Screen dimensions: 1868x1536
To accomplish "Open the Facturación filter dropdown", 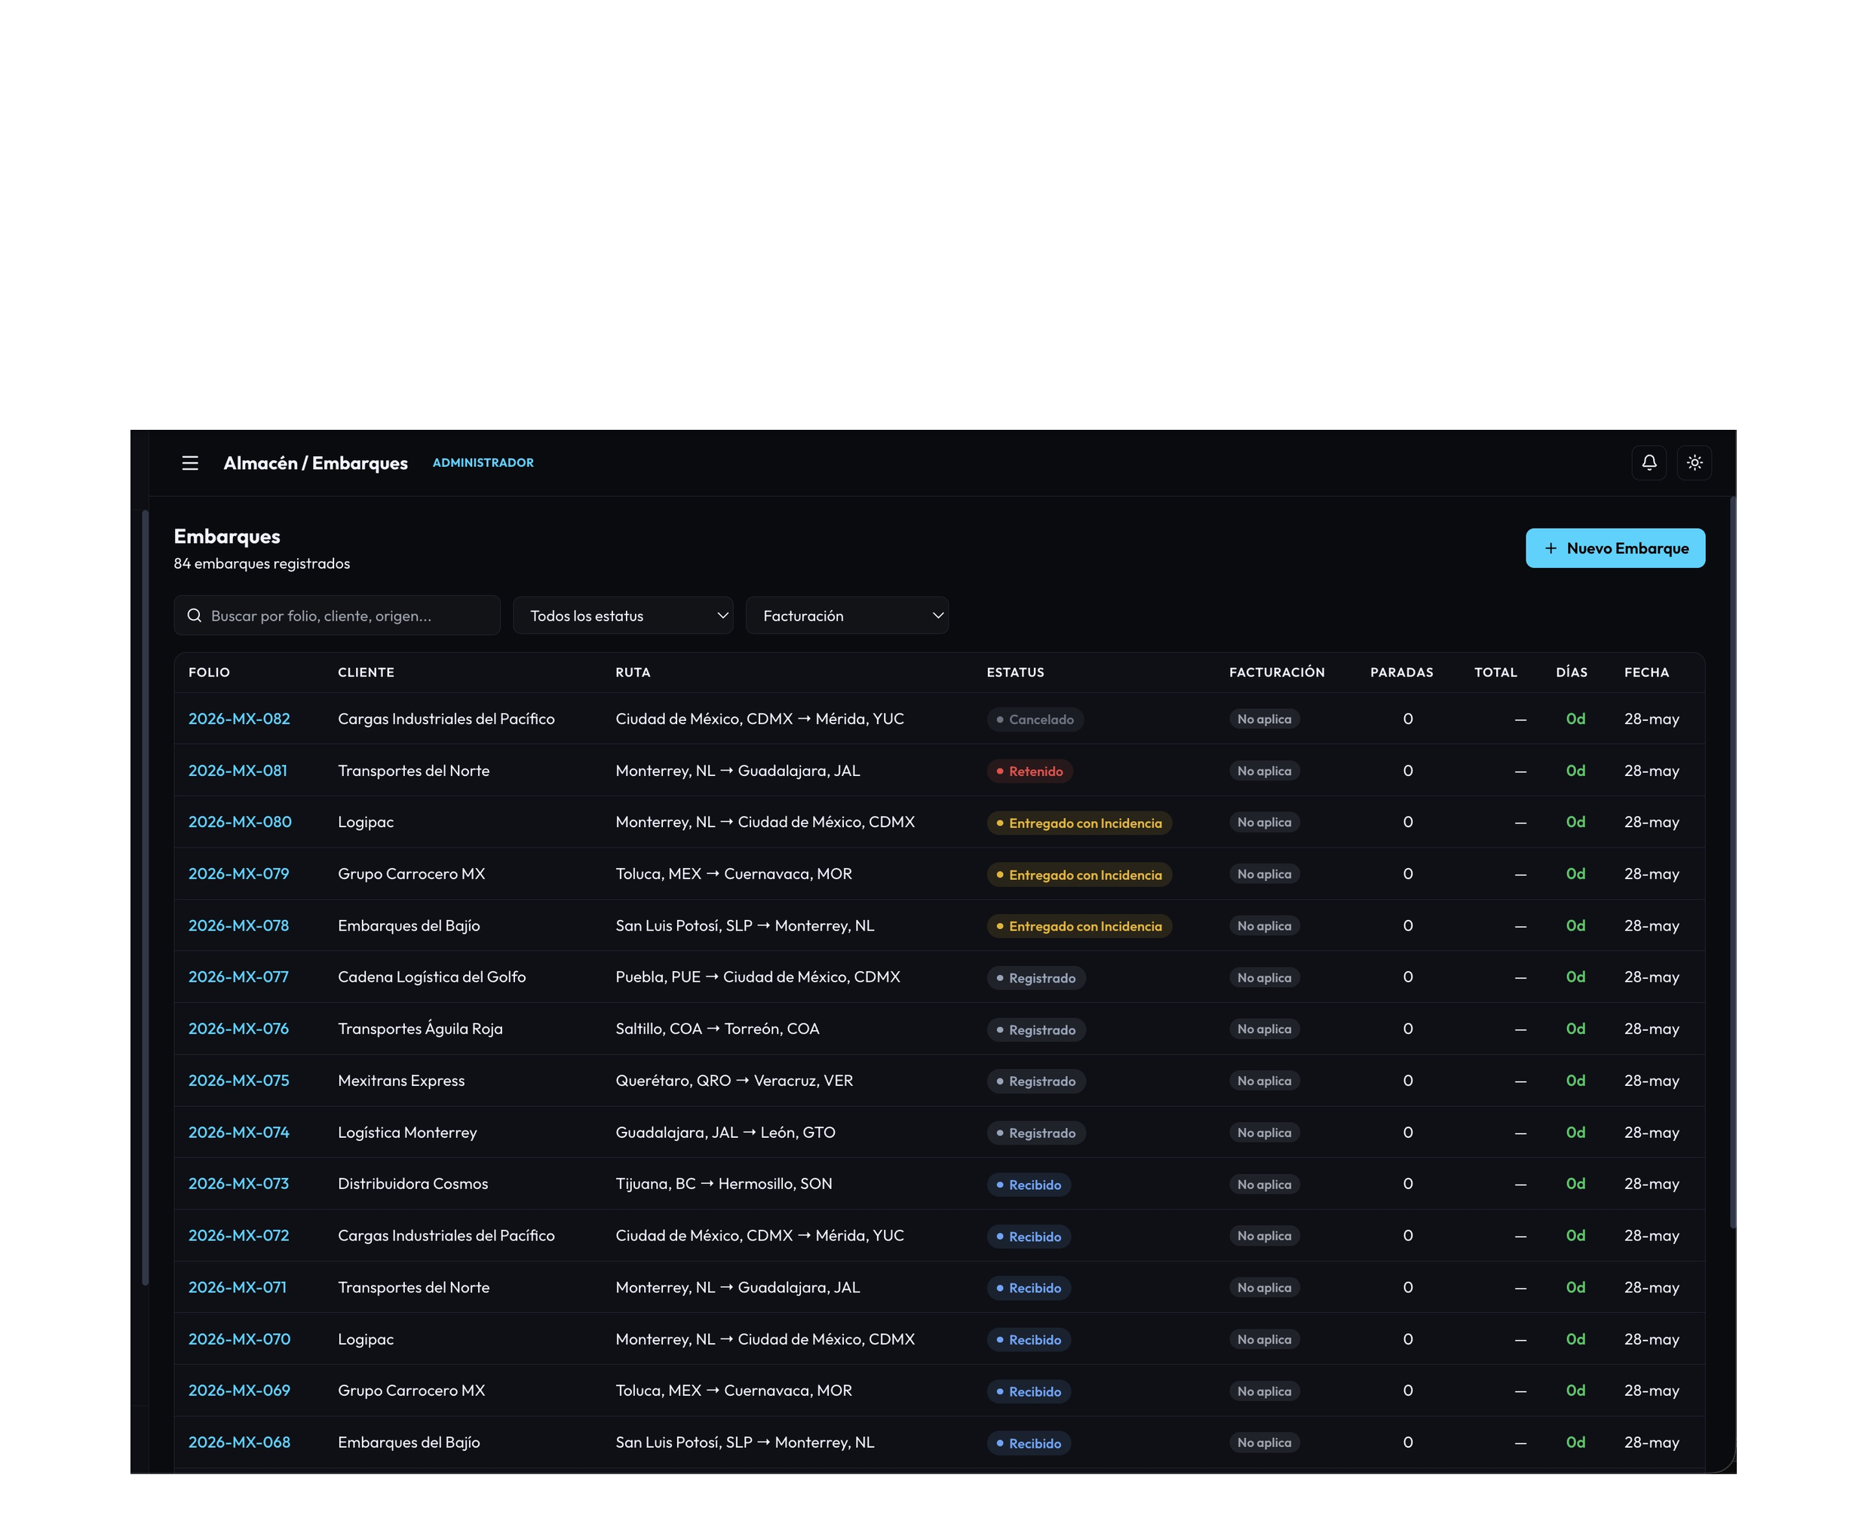I will (847, 616).
